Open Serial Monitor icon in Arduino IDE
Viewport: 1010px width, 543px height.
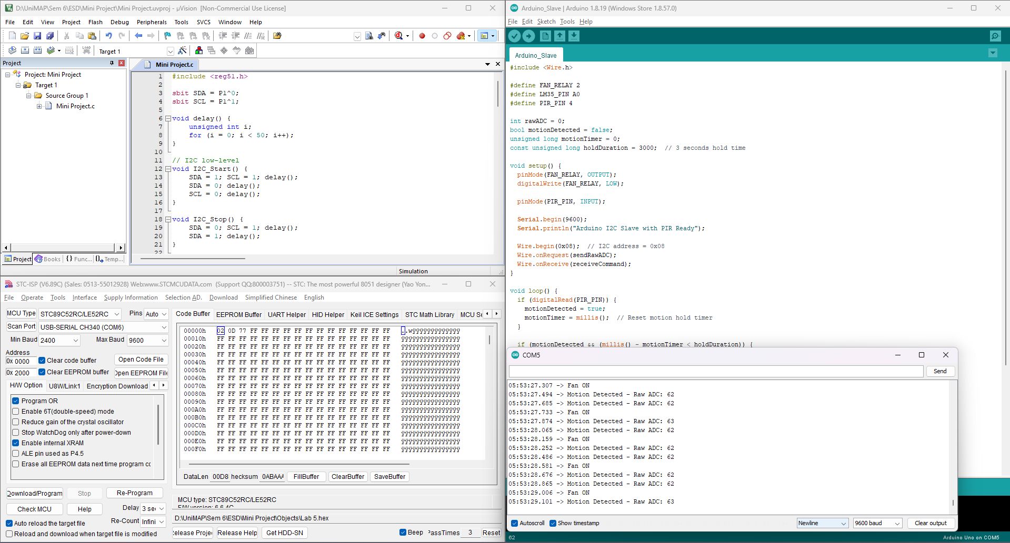pyautogui.click(x=995, y=36)
